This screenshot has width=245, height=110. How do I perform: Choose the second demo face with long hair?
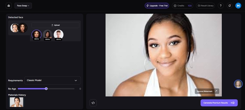click(x=48, y=35)
